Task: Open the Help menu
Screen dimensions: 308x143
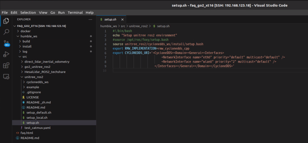Action: (90, 13)
